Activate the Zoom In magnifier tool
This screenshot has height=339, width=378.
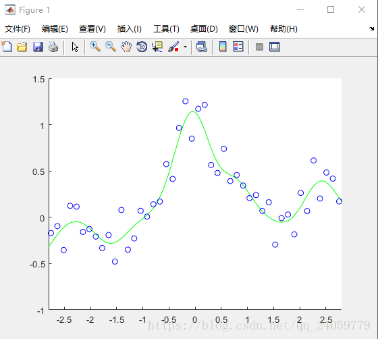pyautogui.click(x=95, y=47)
